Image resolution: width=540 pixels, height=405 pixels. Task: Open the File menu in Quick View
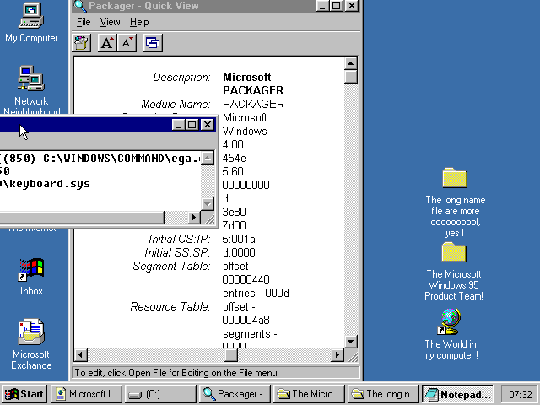pyautogui.click(x=84, y=22)
